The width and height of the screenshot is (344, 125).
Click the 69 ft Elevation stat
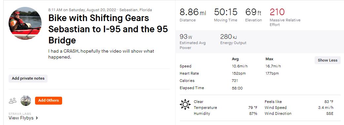[253, 15]
